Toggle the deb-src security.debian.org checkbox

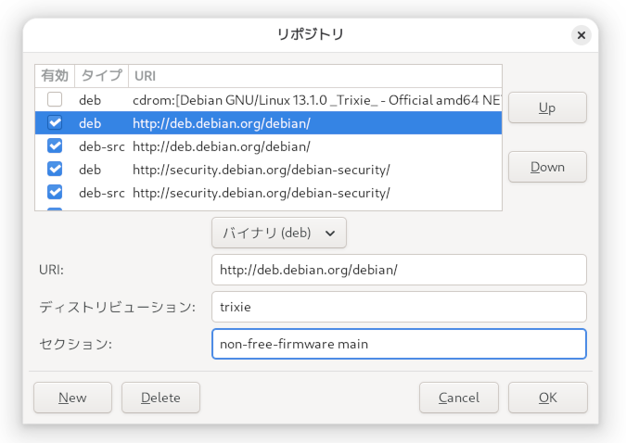click(55, 192)
